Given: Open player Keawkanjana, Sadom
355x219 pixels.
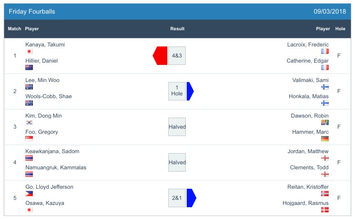Looking at the screenshot, I should tap(52, 151).
